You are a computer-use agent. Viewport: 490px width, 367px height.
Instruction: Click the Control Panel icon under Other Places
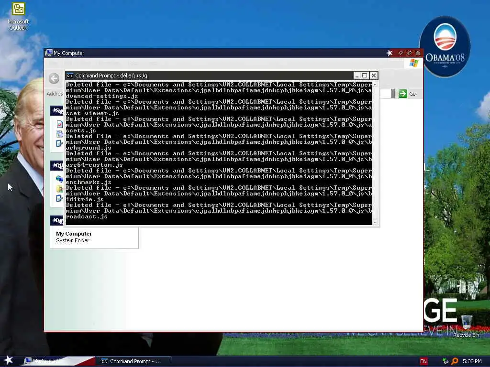[x=60, y=198]
